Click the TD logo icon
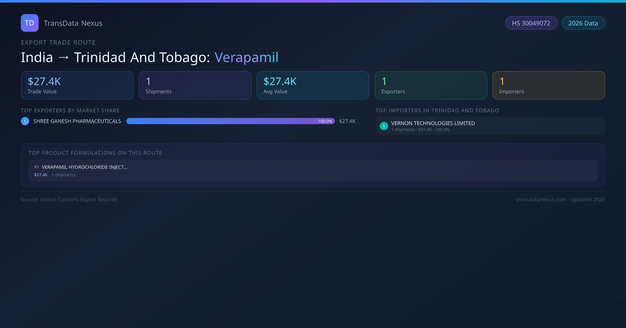626x328 pixels. pos(29,23)
